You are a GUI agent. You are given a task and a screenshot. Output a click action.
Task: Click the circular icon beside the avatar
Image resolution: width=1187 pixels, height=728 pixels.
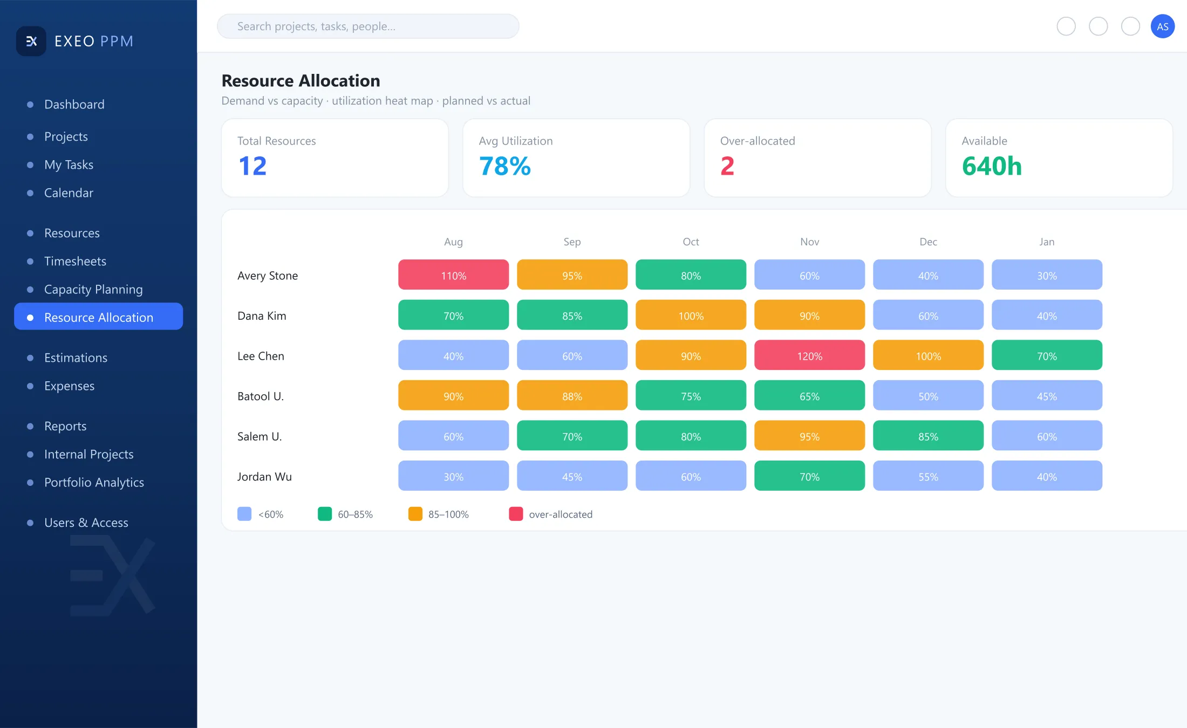point(1130,26)
